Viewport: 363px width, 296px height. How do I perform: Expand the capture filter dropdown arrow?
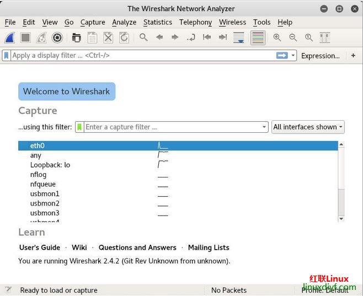click(x=264, y=127)
